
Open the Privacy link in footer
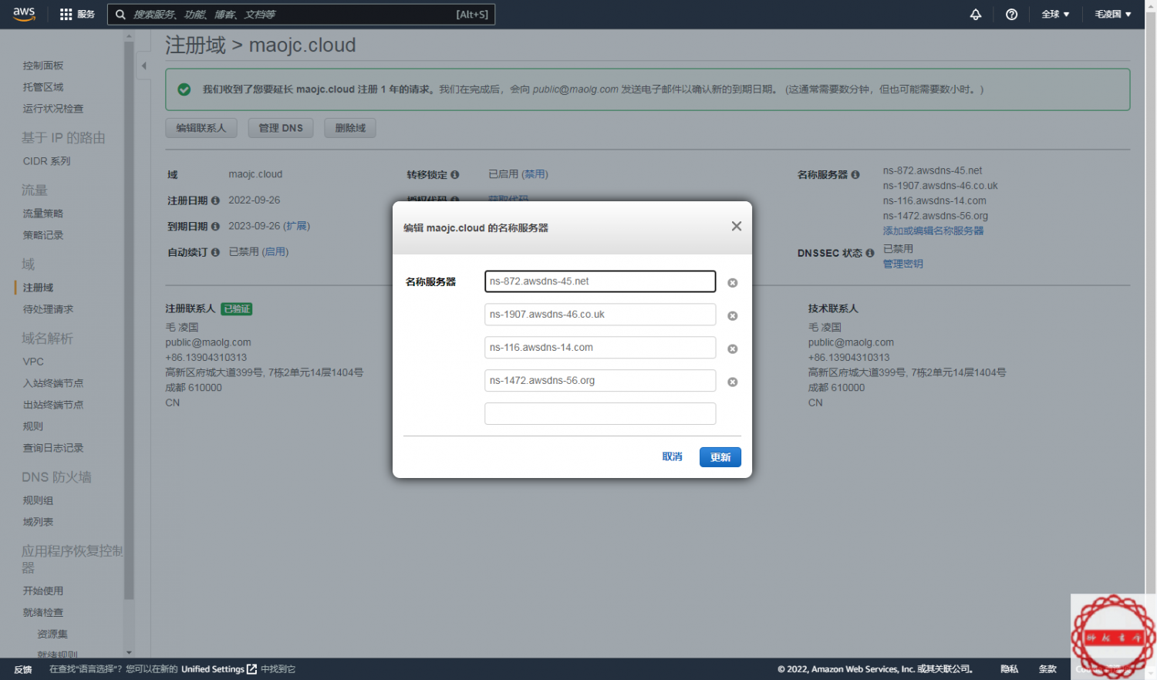coord(1009,669)
